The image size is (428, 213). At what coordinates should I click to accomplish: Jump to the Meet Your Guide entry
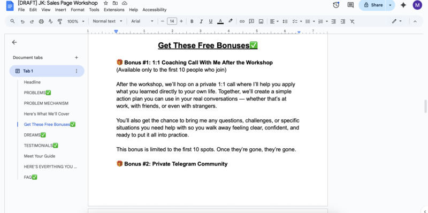coord(40,156)
